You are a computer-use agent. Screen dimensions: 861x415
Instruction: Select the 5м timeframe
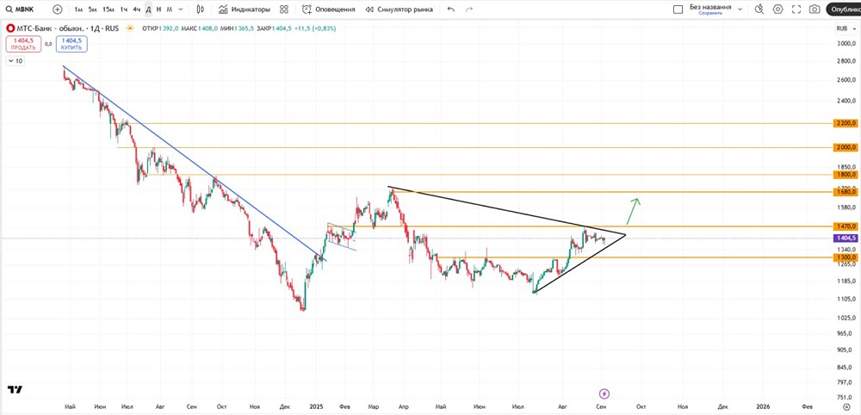(93, 9)
